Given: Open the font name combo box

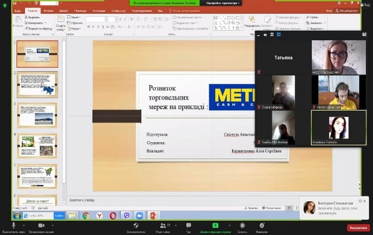Looking at the screenshot, I should [x=95, y=20].
